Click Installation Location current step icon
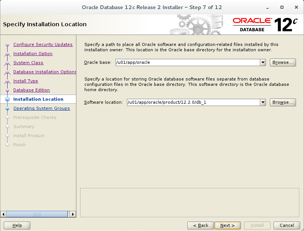The height and width of the screenshot is (231, 304). pyautogui.click(x=7, y=99)
